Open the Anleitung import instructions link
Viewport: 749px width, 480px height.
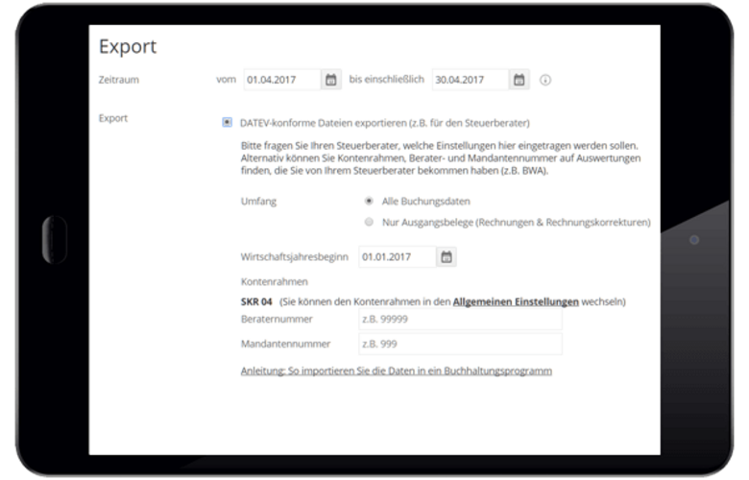(396, 371)
